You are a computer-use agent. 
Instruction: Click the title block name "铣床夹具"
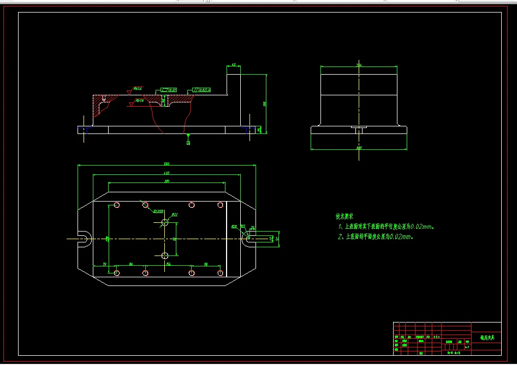(487, 338)
